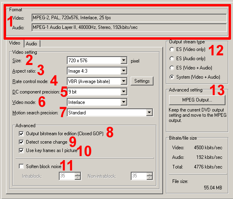Uncheck Output bitstream for edition (Closed GOP)

[x=21, y=134]
